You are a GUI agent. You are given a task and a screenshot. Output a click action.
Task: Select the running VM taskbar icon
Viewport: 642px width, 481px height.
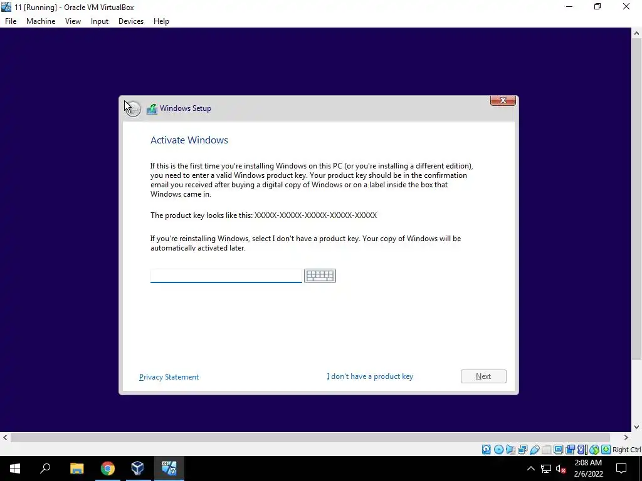(169, 468)
